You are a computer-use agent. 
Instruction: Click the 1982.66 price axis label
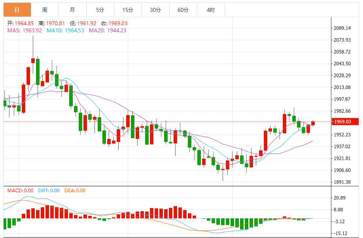(x=342, y=111)
